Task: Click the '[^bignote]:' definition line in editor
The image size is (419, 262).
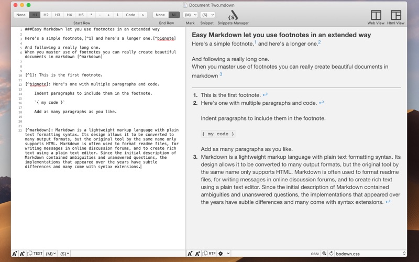Action: click(92, 84)
